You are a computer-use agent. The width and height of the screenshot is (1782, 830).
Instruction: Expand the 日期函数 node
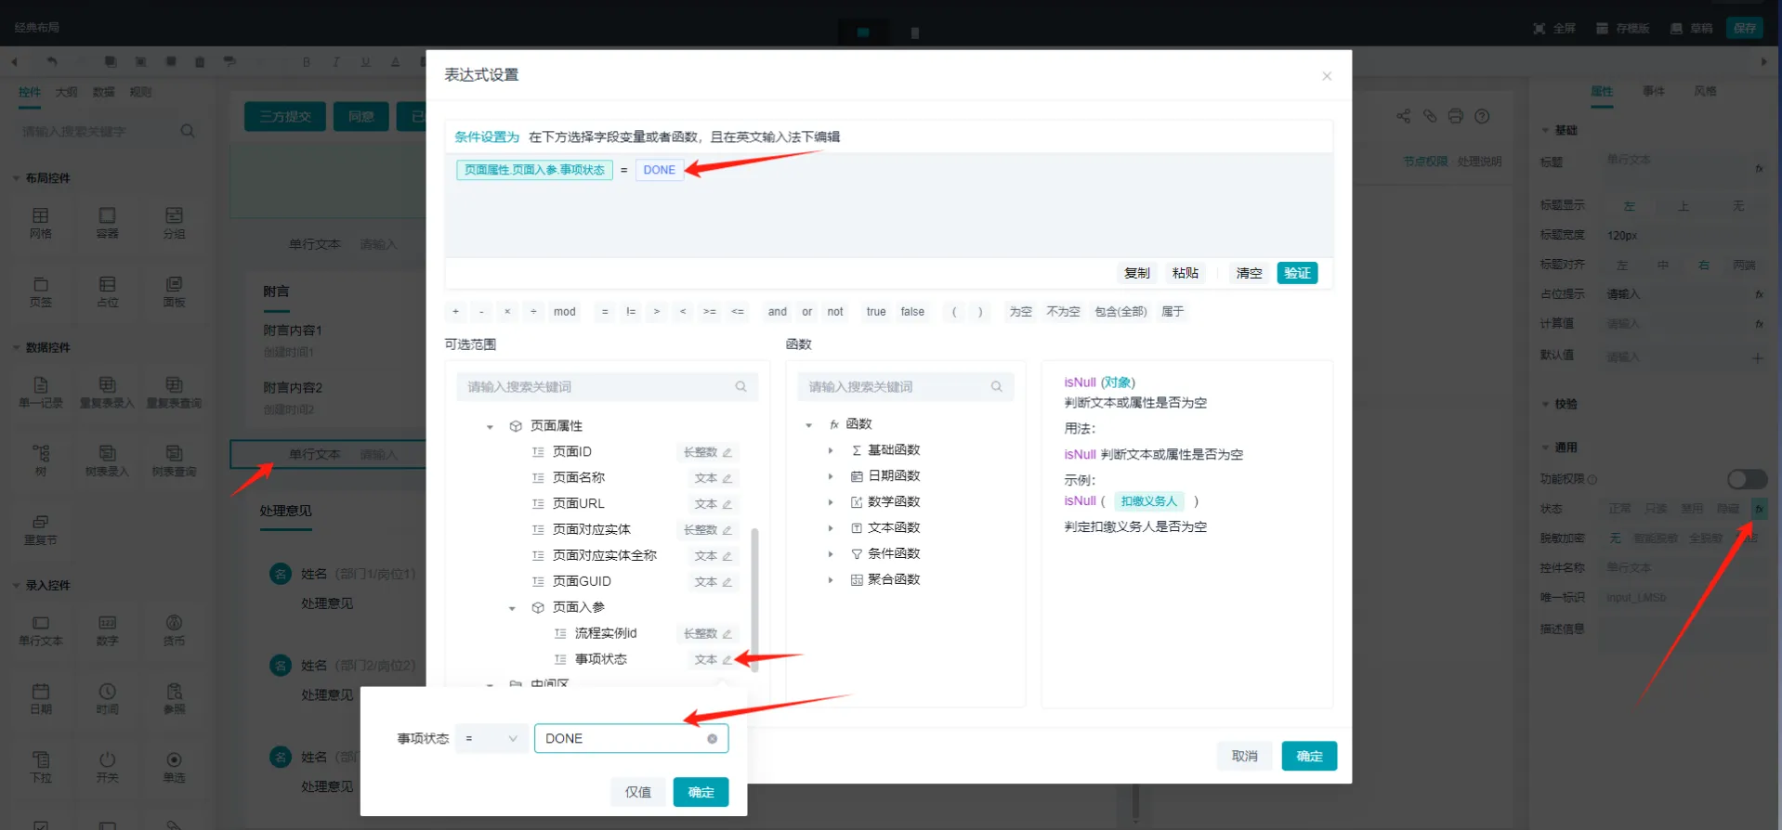pyautogui.click(x=831, y=476)
